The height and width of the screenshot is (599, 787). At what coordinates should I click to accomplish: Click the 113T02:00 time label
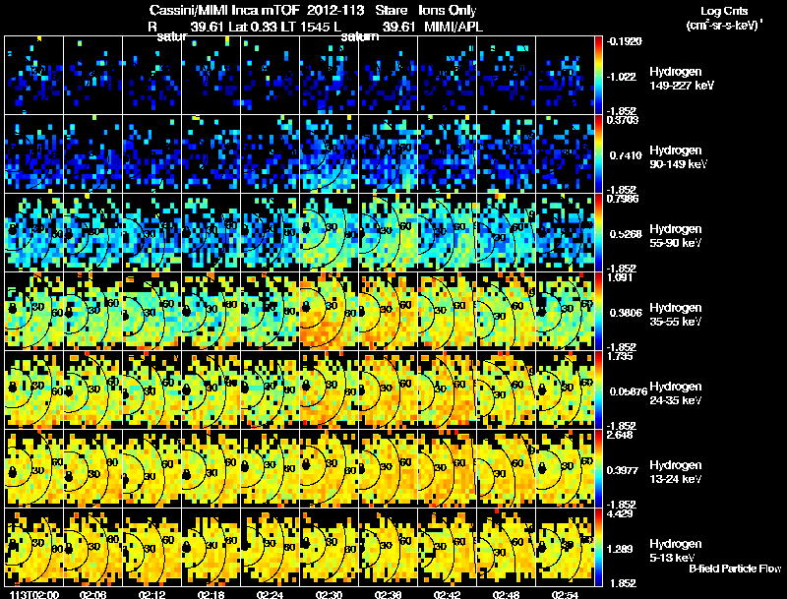pyautogui.click(x=33, y=594)
